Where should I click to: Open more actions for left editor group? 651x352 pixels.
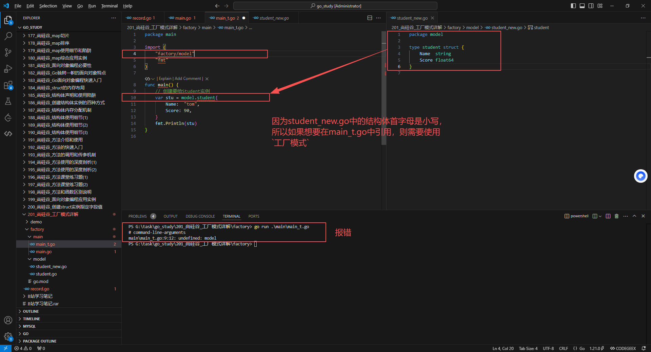378,18
